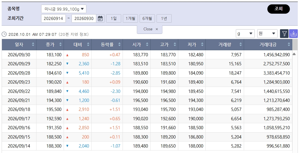Click the rate value -2.30
This screenshot has width=300, height=153.
tap(115, 91)
